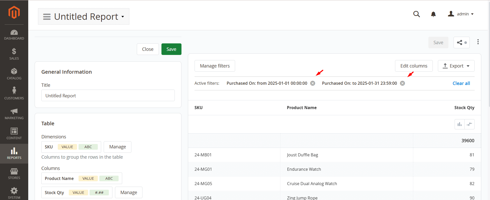The height and width of the screenshot is (200, 490).
Task: Open the Sales menu in sidebar
Action: coord(14,54)
